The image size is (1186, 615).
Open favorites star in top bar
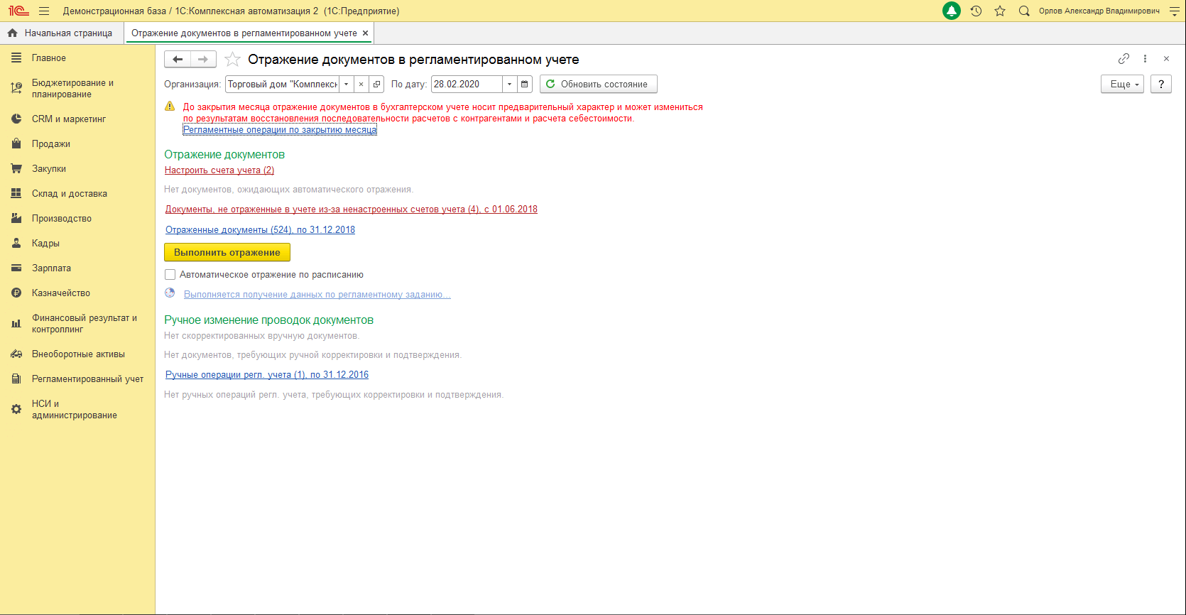(x=1000, y=11)
